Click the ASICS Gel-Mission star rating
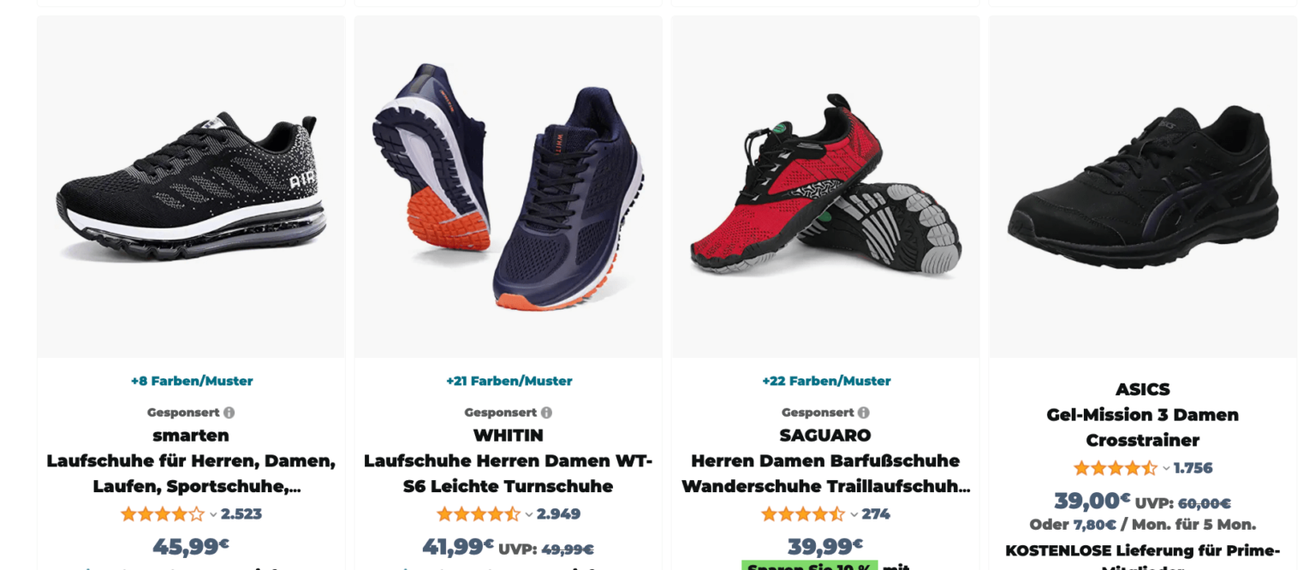Image resolution: width=1315 pixels, height=570 pixels. (1116, 468)
